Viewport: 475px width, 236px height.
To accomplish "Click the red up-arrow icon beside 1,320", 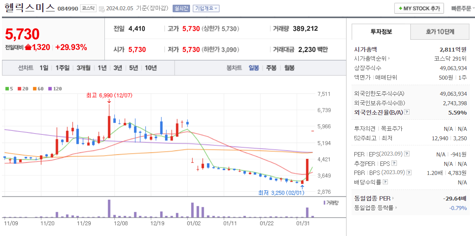I will point(28,47).
